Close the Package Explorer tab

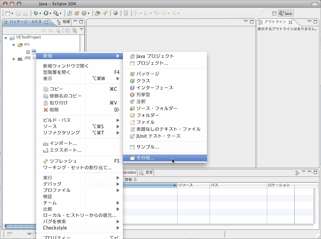pos(46,22)
